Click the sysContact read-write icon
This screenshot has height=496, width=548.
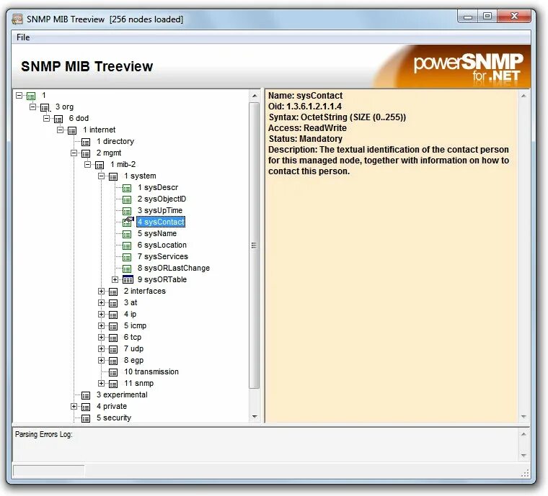(128, 222)
